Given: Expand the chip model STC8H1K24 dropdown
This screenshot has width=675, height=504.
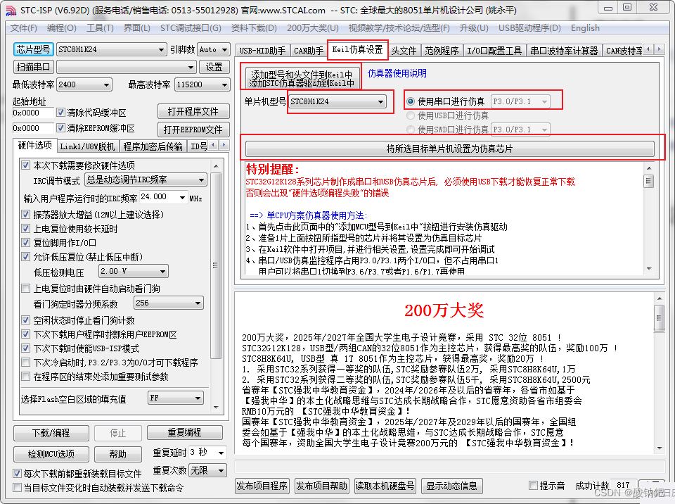Looking at the screenshot, I should tap(160, 49).
